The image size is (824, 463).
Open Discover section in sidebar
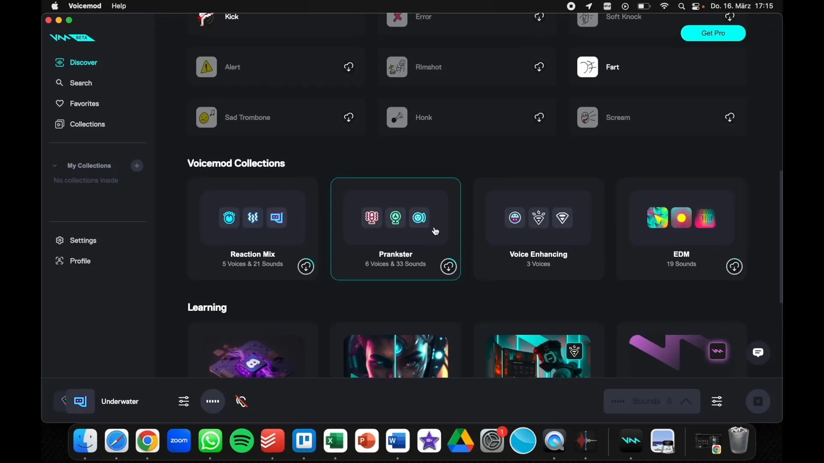point(83,62)
